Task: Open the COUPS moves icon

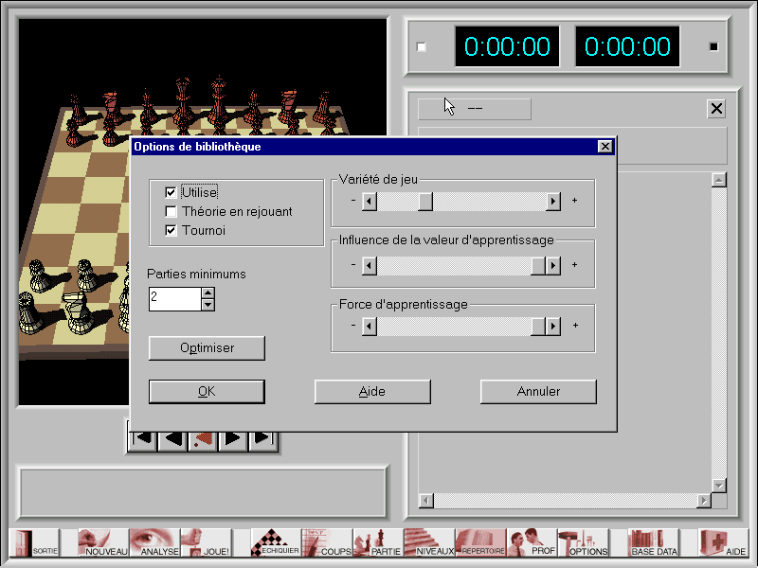Action: click(327, 542)
